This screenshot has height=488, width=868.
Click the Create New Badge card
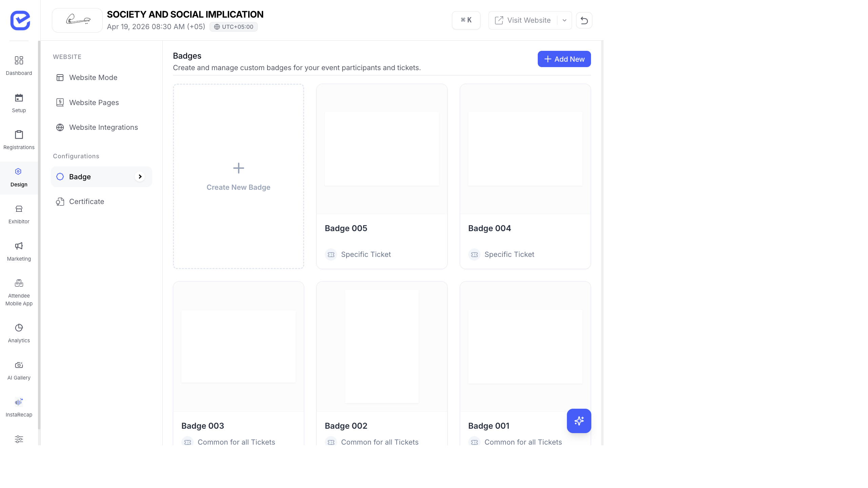[x=238, y=177]
